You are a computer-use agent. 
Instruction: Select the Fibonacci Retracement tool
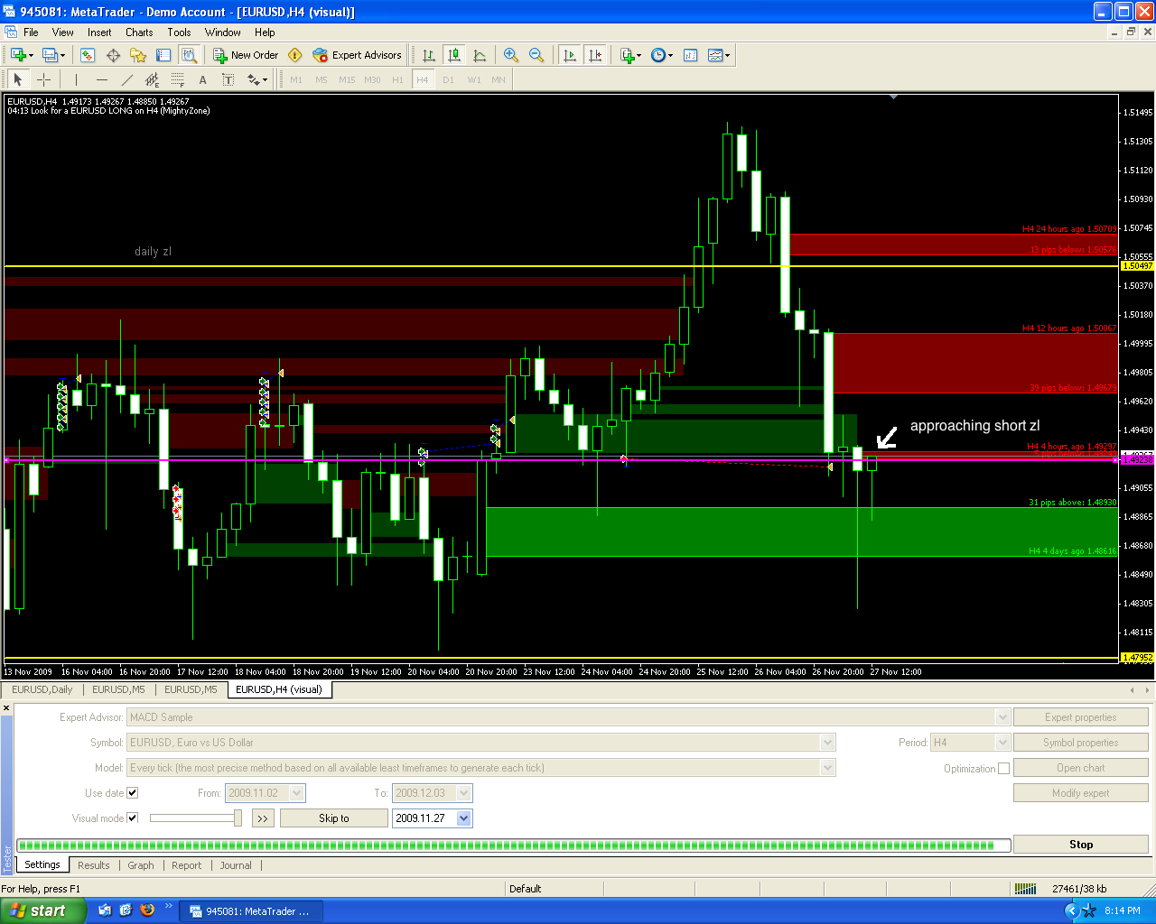[x=178, y=79]
